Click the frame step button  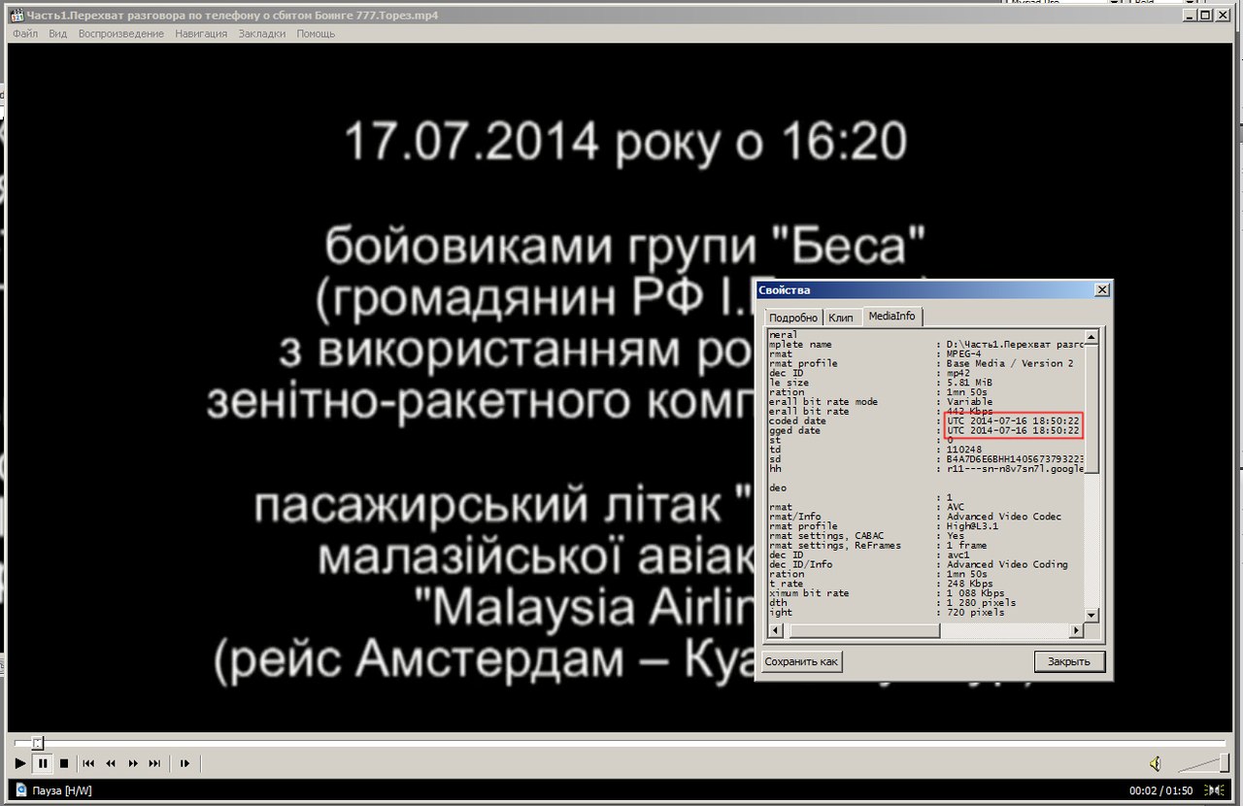[x=185, y=764]
